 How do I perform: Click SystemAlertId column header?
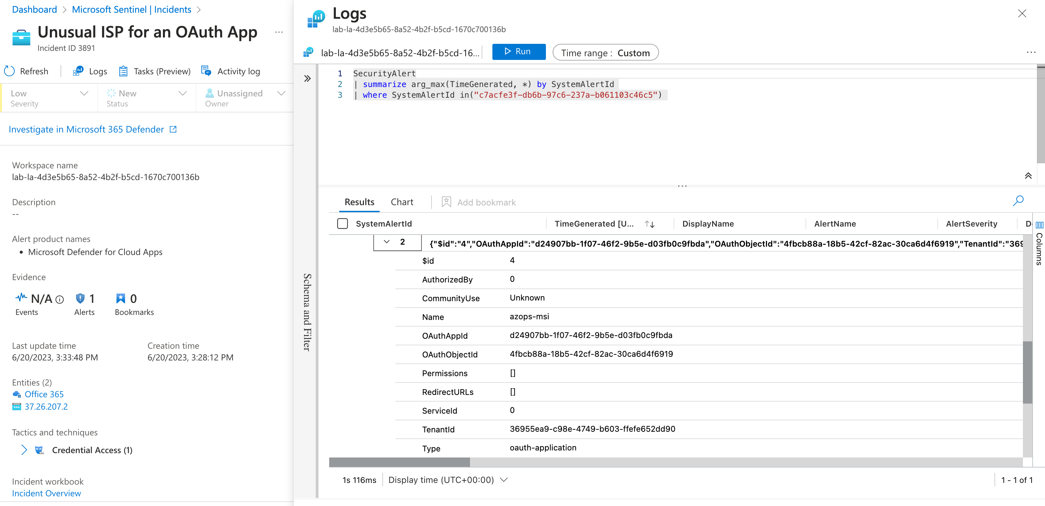pyautogui.click(x=384, y=224)
